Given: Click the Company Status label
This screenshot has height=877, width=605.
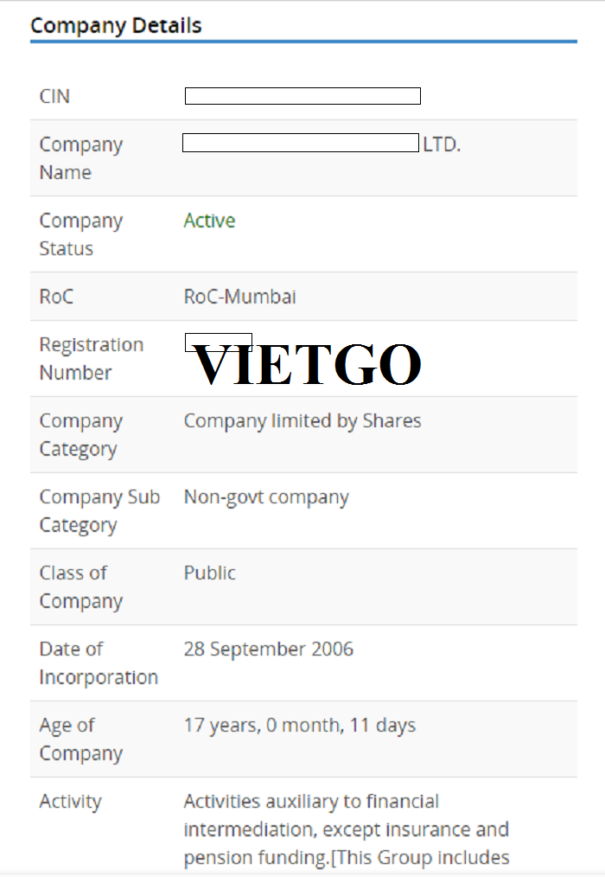Looking at the screenshot, I should (81, 234).
